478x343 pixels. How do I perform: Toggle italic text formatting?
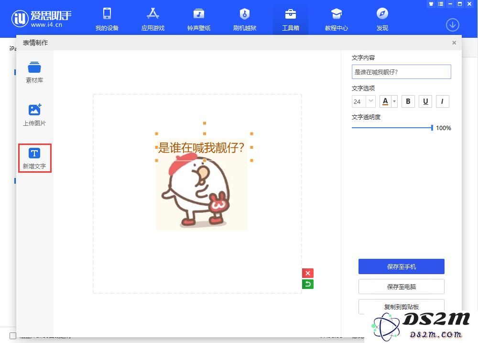tap(442, 101)
